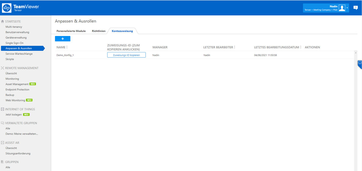The height and width of the screenshot is (171, 362).
Task: Sort by Letzter Bearbeiter column
Action: (219, 47)
